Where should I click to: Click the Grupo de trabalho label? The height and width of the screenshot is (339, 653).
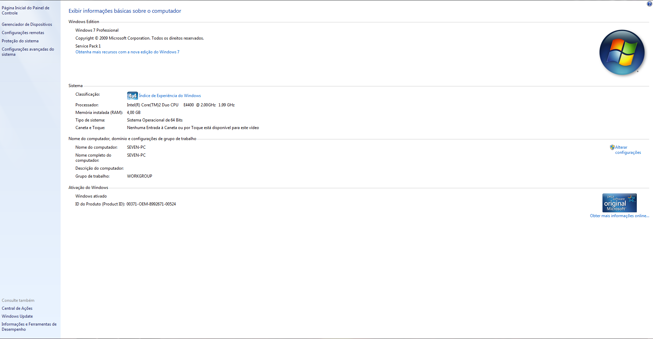[92, 176]
